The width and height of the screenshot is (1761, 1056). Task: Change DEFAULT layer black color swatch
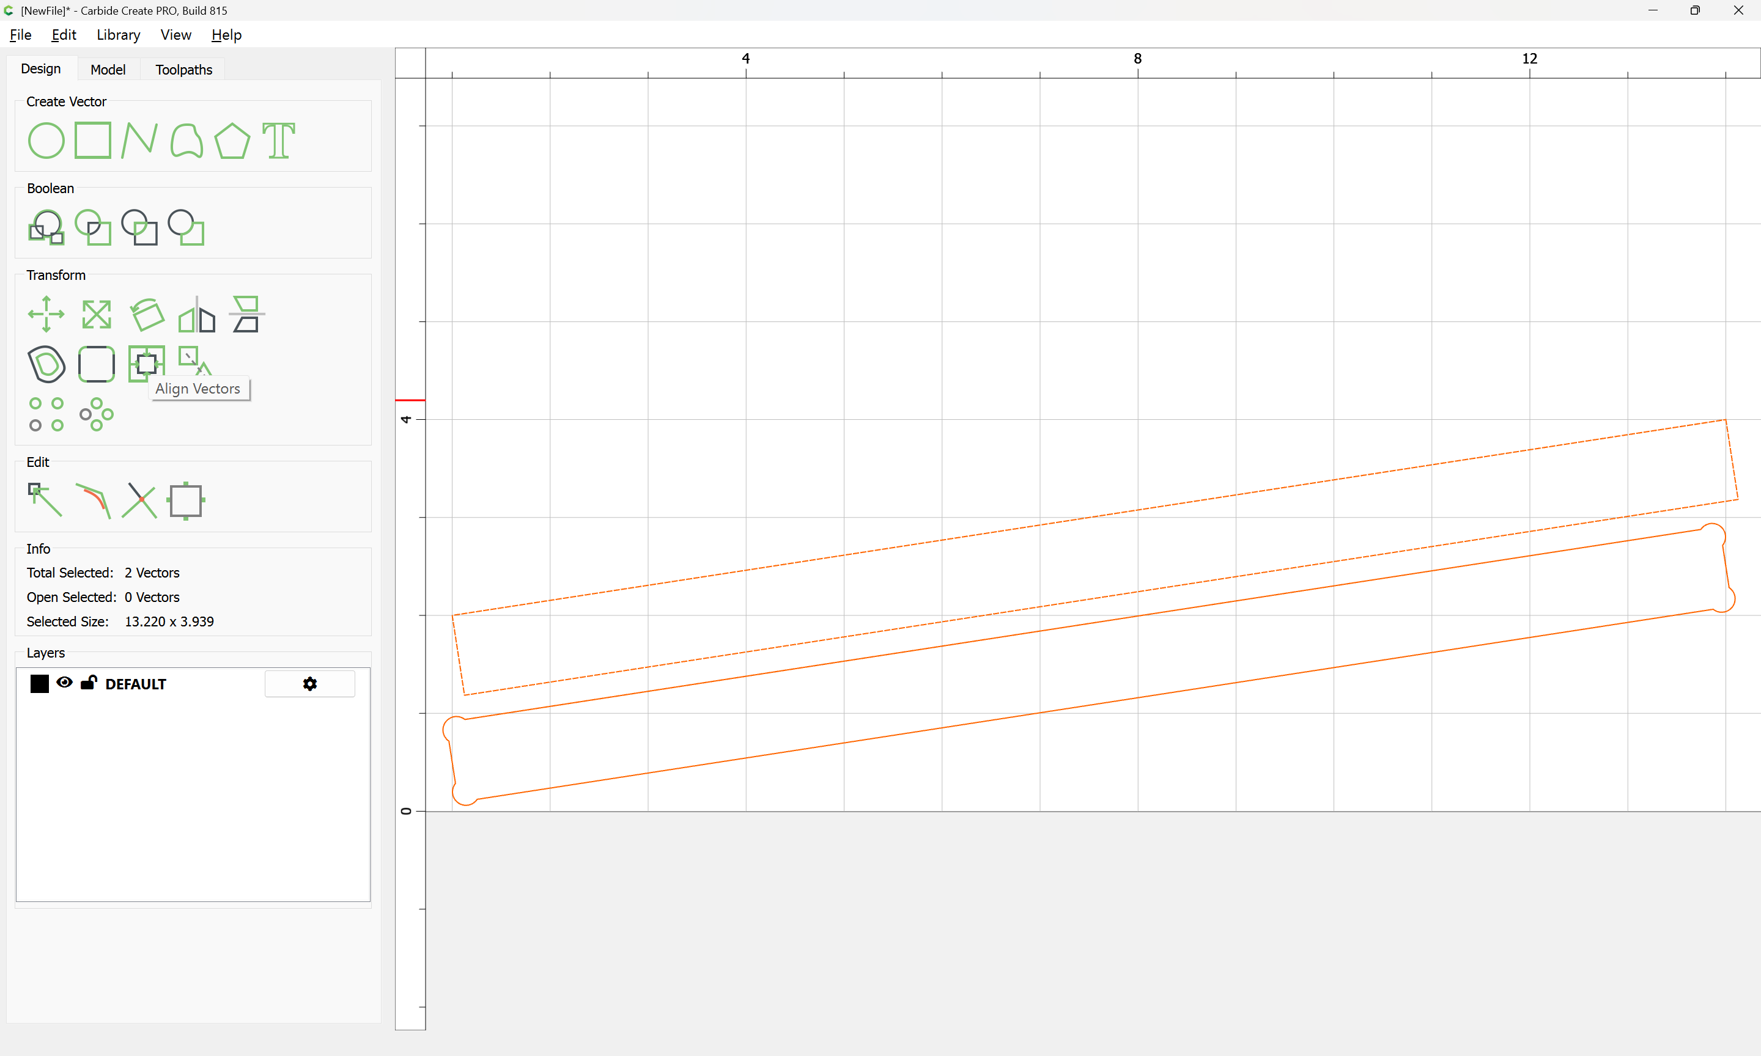(x=40, y=684)
